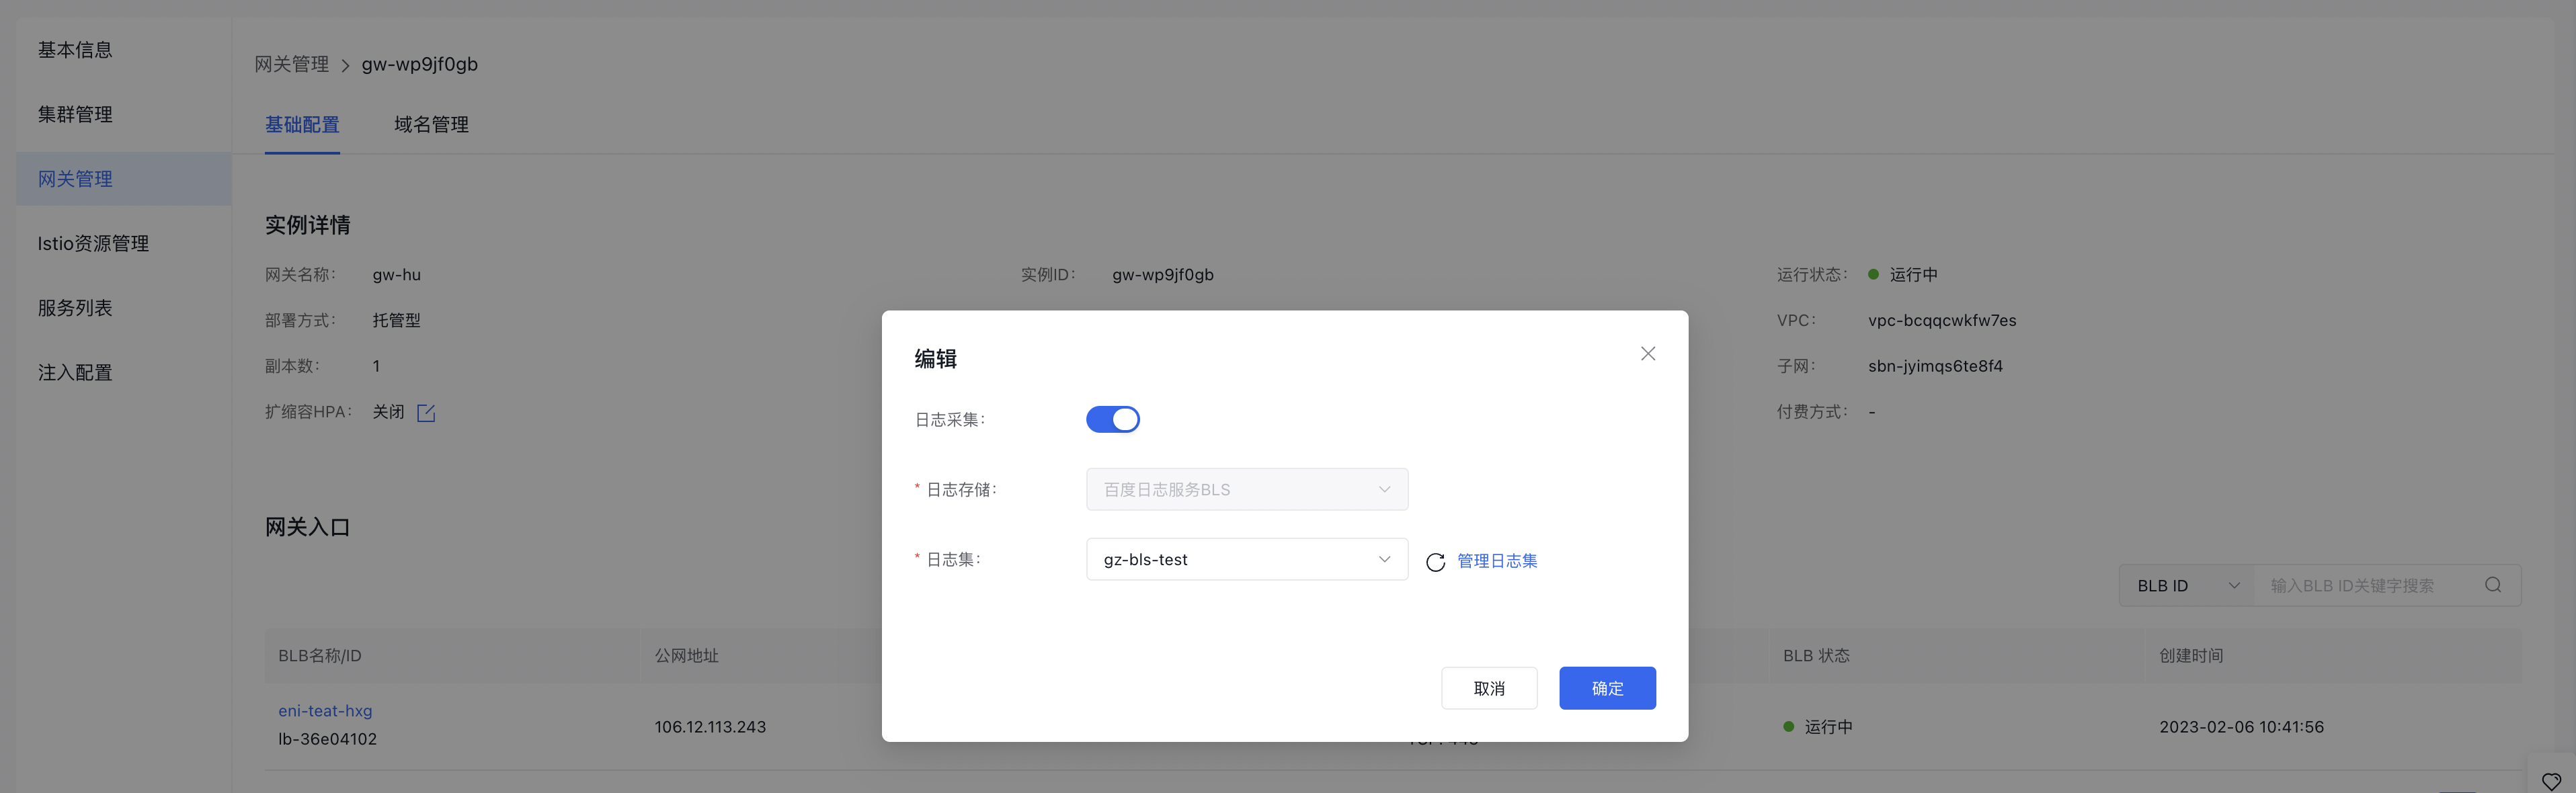Screen dimensions: 2576x793
Task: Click the edit icon next to 扩缩容HPA
Action: [426, 413]
